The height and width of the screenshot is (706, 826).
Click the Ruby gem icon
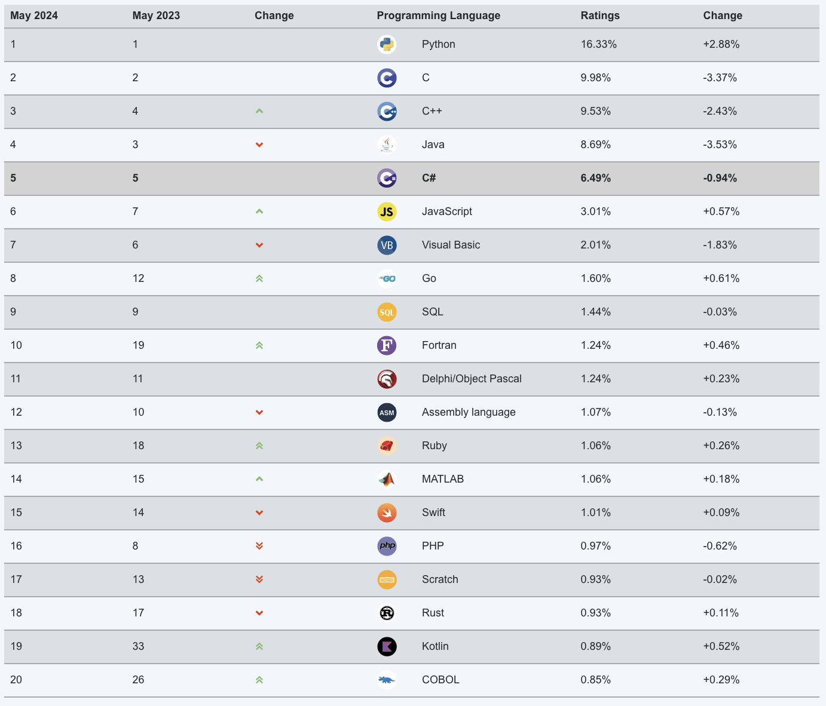point(387,446)
